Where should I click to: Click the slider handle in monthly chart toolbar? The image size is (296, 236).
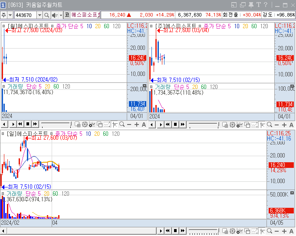click(71, 125)
